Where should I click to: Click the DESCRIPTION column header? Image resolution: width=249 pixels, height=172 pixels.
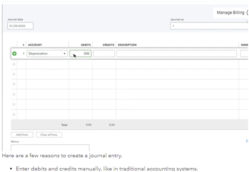pyautogui.click(x=127, y=45)
